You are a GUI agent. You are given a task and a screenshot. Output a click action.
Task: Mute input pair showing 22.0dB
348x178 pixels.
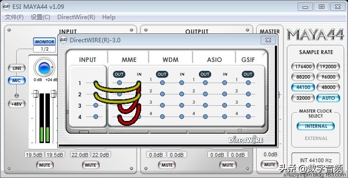pos(90,165)
